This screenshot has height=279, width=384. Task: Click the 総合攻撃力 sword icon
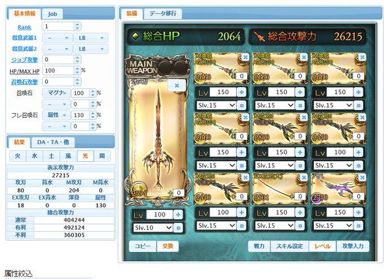[x=259, y=37]
